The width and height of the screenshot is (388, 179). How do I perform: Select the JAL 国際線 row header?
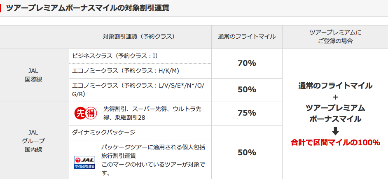coord(35,75)
